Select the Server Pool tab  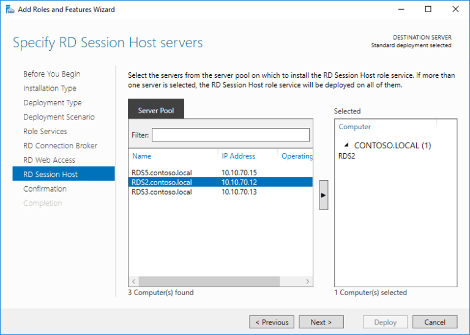[156, 111]
